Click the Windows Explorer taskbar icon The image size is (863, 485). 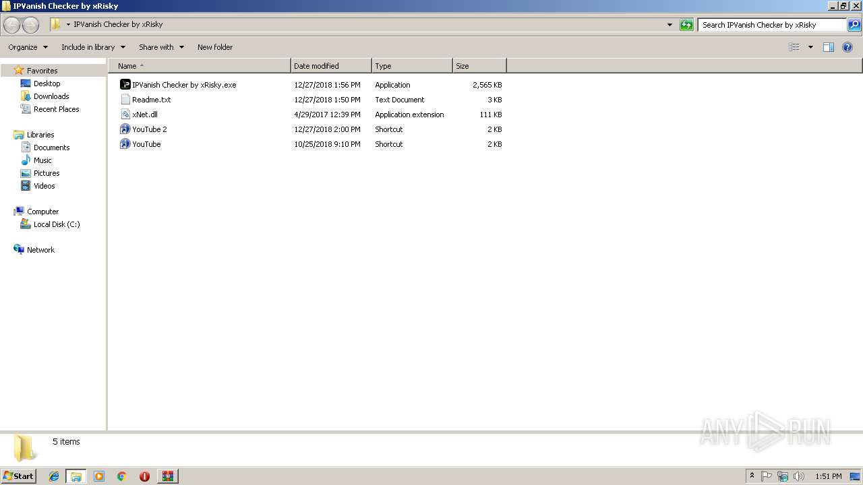coord(76,476)
